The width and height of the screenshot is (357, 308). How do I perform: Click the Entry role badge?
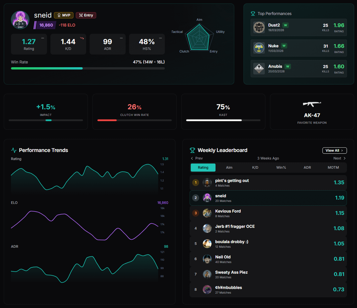pyautogui.click(x=86, y=15)
